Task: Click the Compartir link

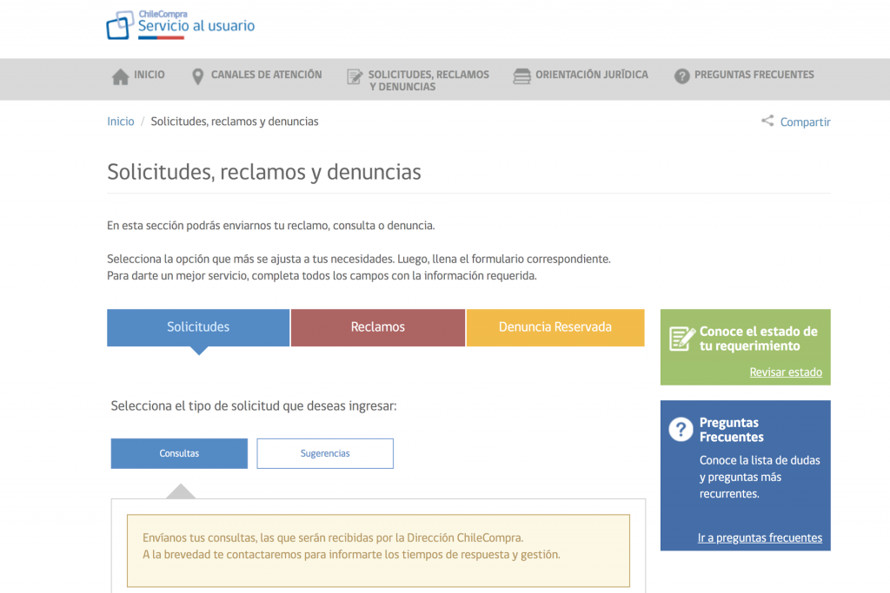Action: tap(805, 122)
